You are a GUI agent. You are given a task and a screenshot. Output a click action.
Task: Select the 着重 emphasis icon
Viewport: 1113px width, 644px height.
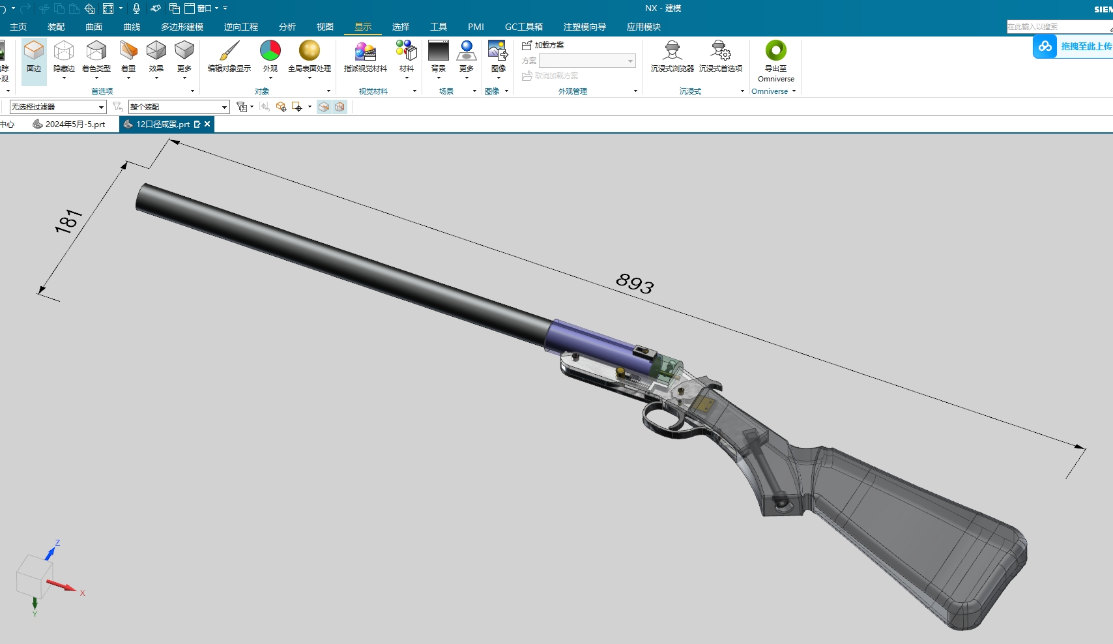(x=128, y=51)
